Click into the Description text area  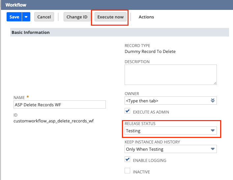(x=170, y=74)
